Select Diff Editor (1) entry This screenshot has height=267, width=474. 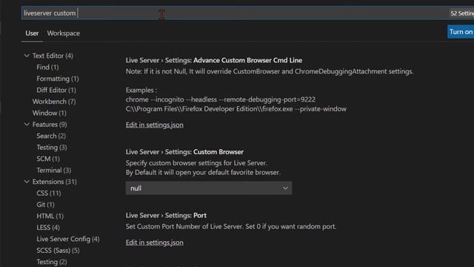[56, 90]
